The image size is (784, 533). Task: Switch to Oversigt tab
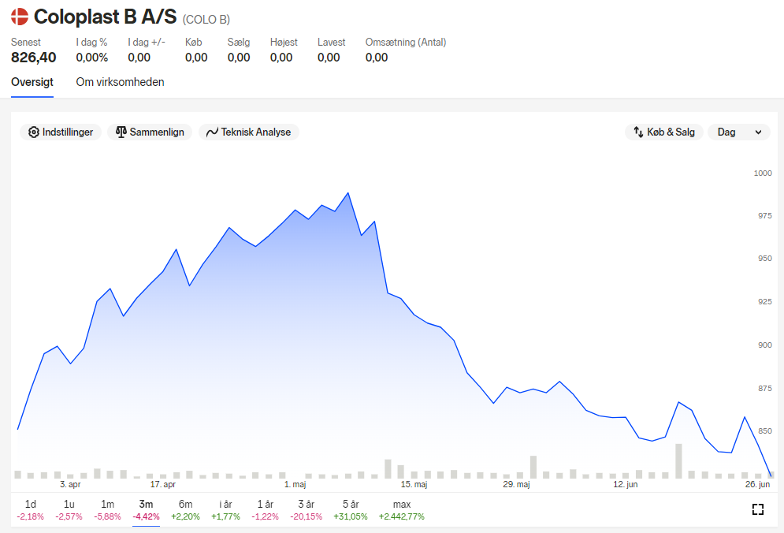[x=32, y=82]
